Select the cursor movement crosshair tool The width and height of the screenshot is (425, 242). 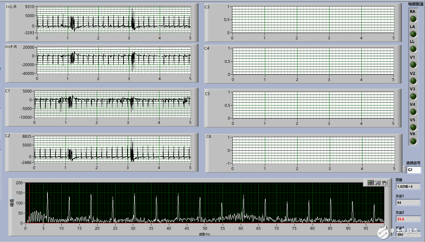(370, 183)
